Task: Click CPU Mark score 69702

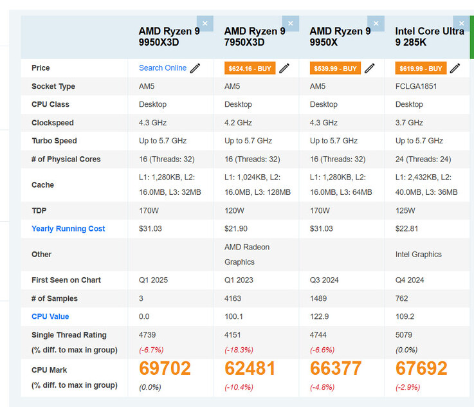Action: [165, 368]
